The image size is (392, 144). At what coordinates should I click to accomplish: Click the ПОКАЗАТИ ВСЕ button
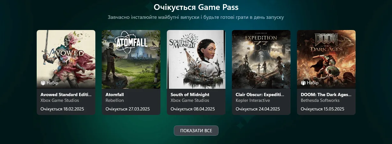[x=196, y=131]
